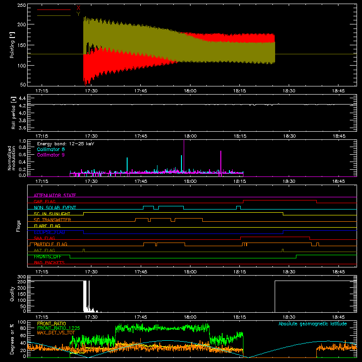This screenshot has height=362, width=362.
Task: Select the red X legend label
Action: tap(78, 8)
